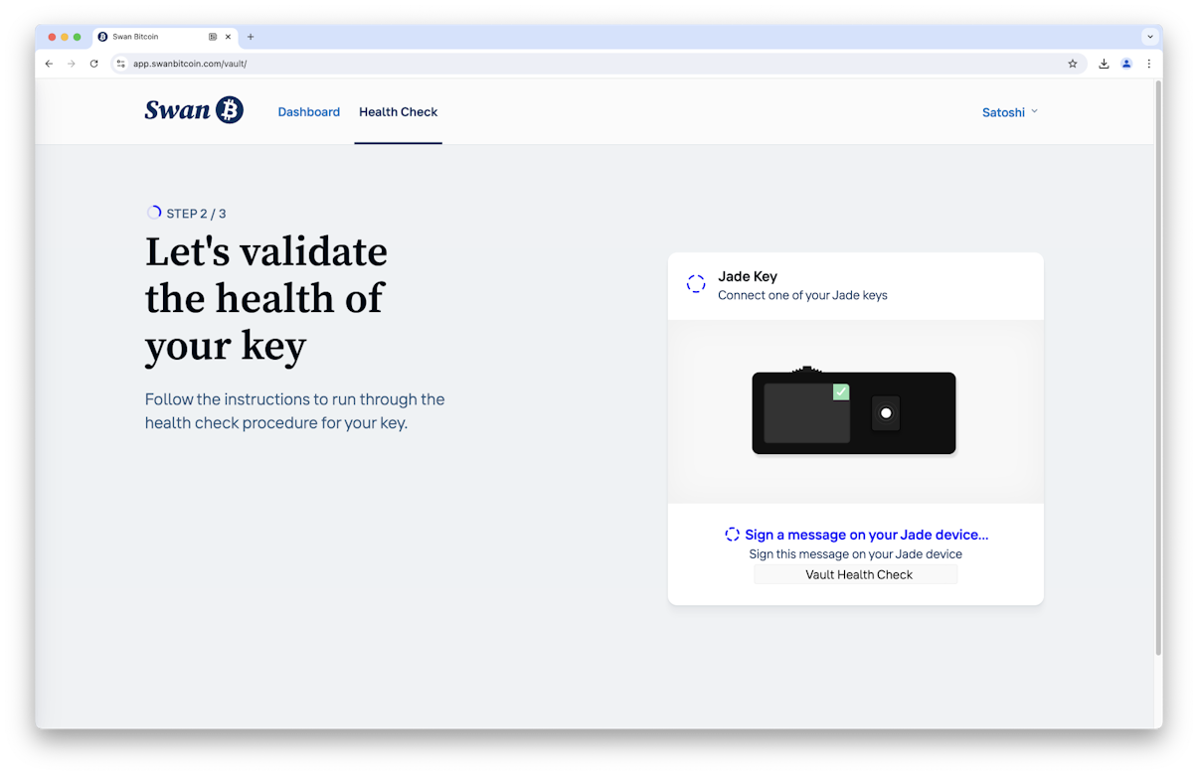Click the 'Follow the instructions' paragraph
Viewport: 1198px width, 775px height.
point(294,411)
